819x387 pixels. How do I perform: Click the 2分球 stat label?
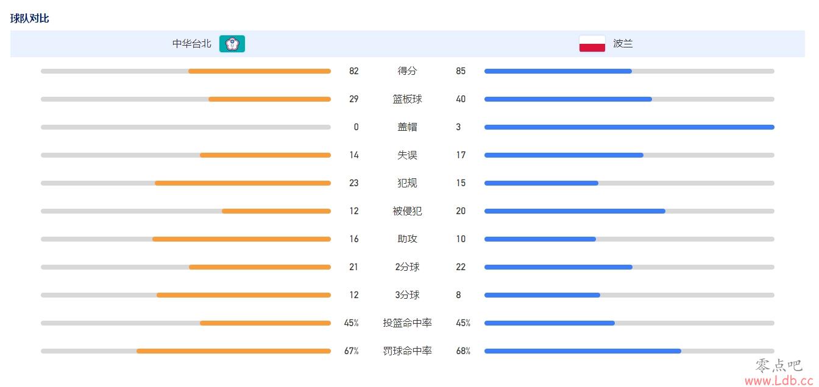(407, 267)
